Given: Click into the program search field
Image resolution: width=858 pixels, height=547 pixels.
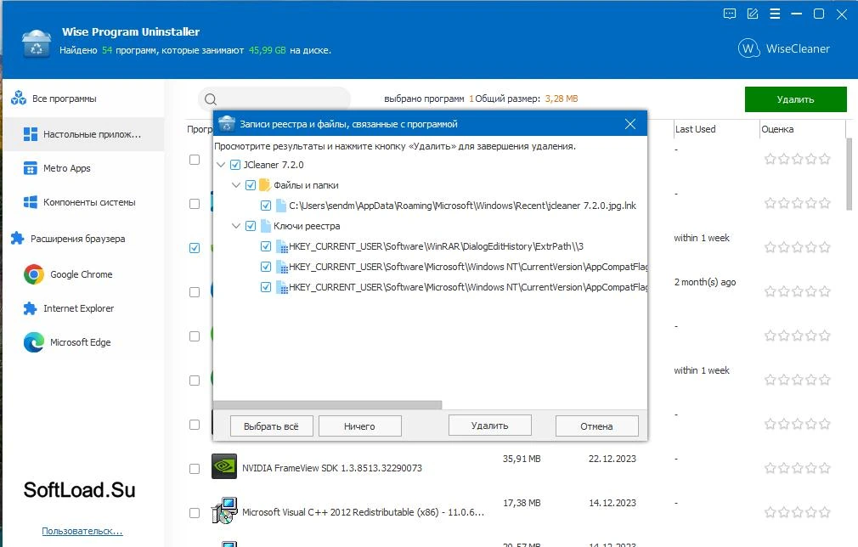Looking at the screenshot, I should coord(274,99).
